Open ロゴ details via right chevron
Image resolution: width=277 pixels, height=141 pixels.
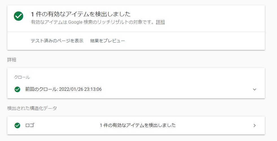click(254, 125)
